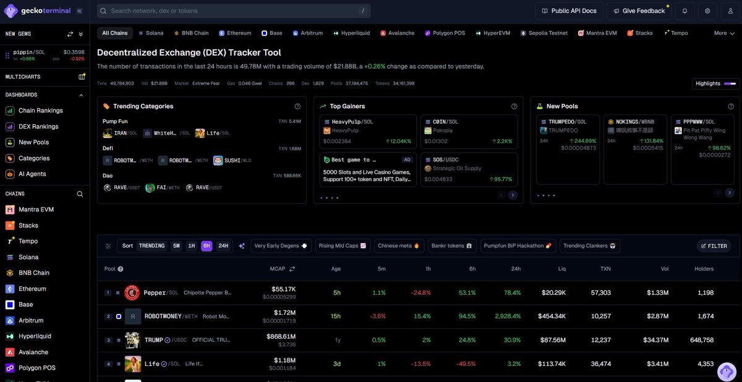Toggle MCAP swap arrows in table header
Image resolution: width=742 pixels, height=382 pixels.
pos(292,269)
